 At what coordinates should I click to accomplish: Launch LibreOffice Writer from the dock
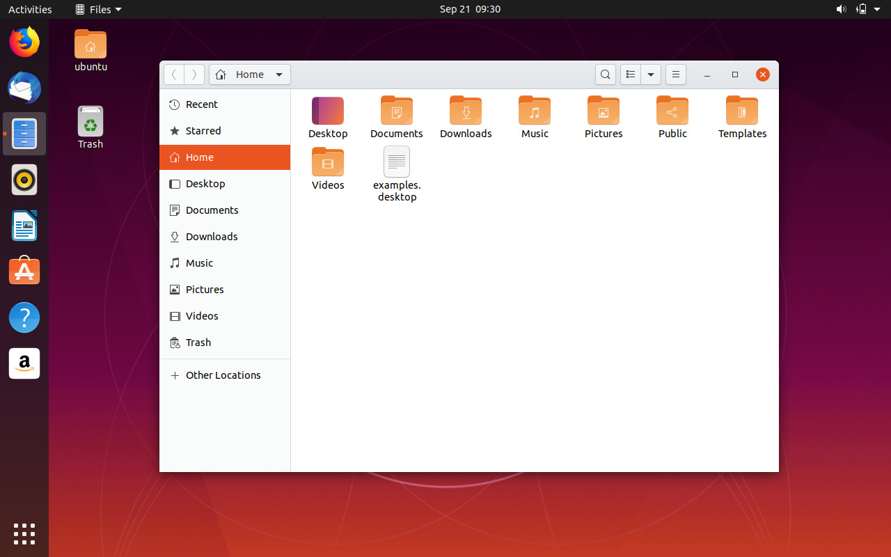[24, 226]
